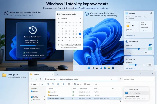Click the Search Projects field

[138, 79]
